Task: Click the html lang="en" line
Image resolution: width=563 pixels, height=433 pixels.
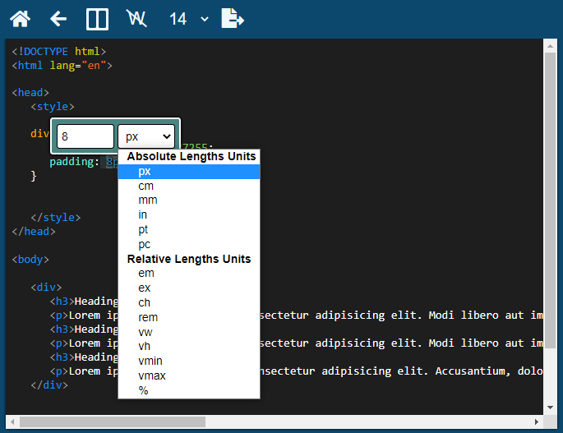Action: click(x=62, y=66)
